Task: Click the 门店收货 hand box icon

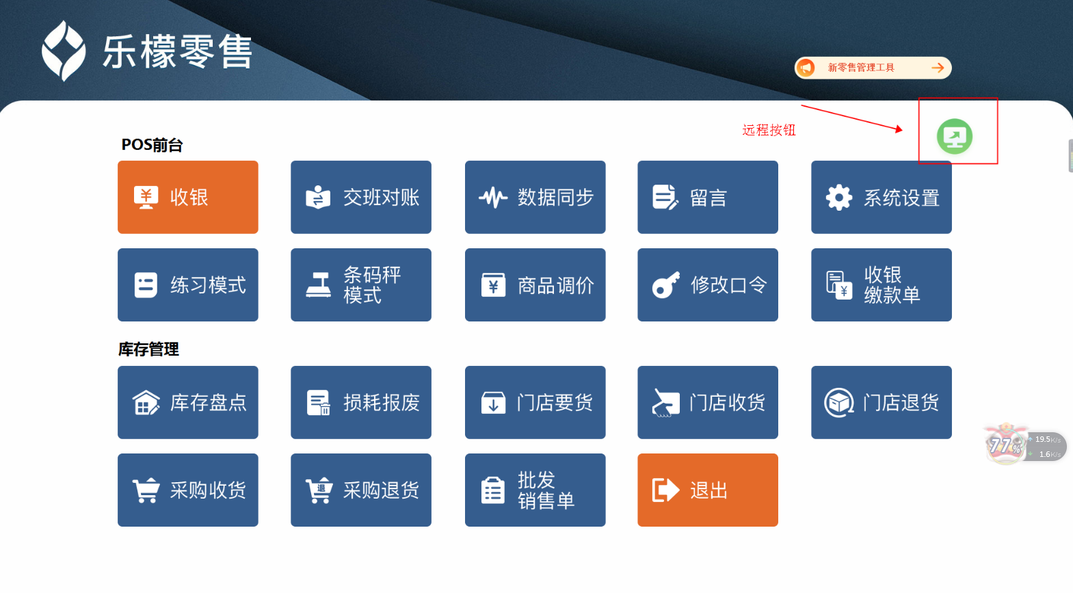Action: coord(666,403)
